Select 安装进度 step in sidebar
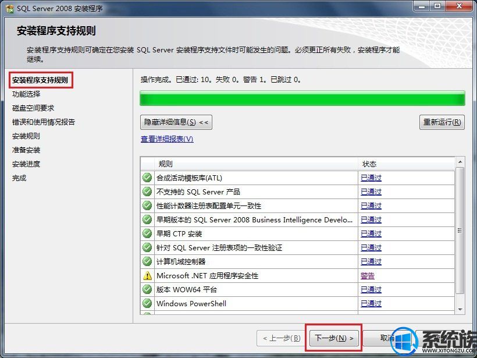 (x=26, y=164)
